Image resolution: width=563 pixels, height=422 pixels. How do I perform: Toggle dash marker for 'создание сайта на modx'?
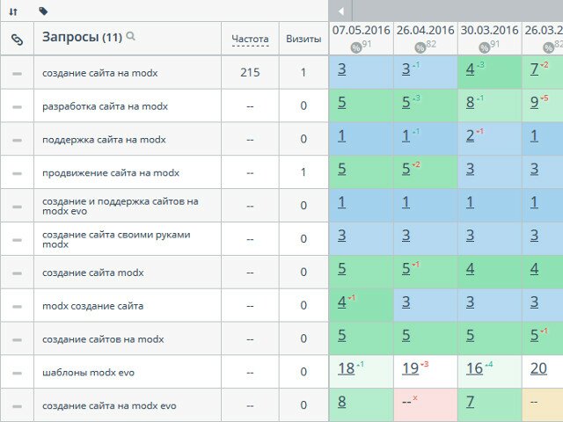(x=17, y=73)
